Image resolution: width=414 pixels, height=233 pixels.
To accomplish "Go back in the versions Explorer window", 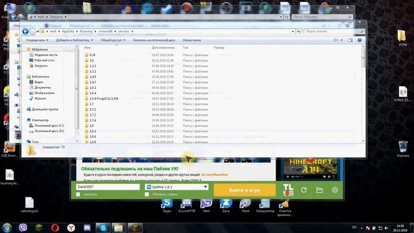I will pos(25,32).
